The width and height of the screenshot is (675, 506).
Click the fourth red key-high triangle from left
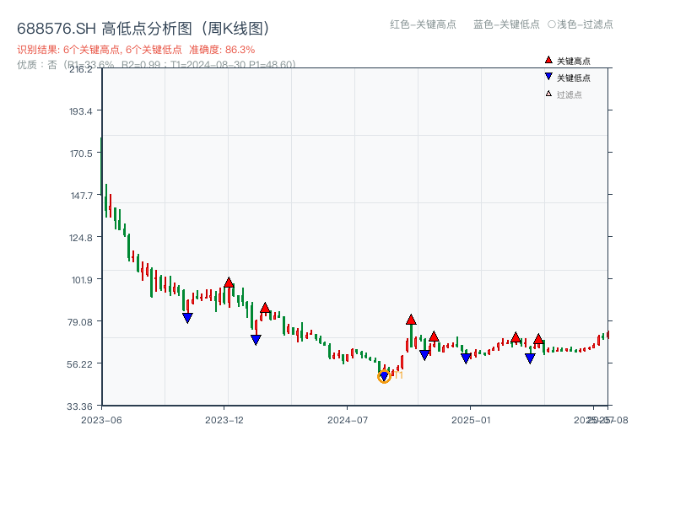(x=434, y=336)
